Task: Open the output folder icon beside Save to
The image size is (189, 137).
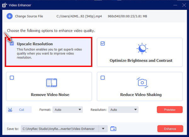Action: [x=113, y=129]
